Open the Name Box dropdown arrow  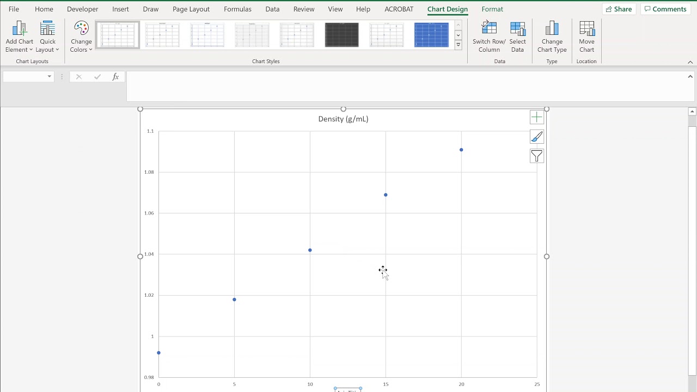coord(49,77)
